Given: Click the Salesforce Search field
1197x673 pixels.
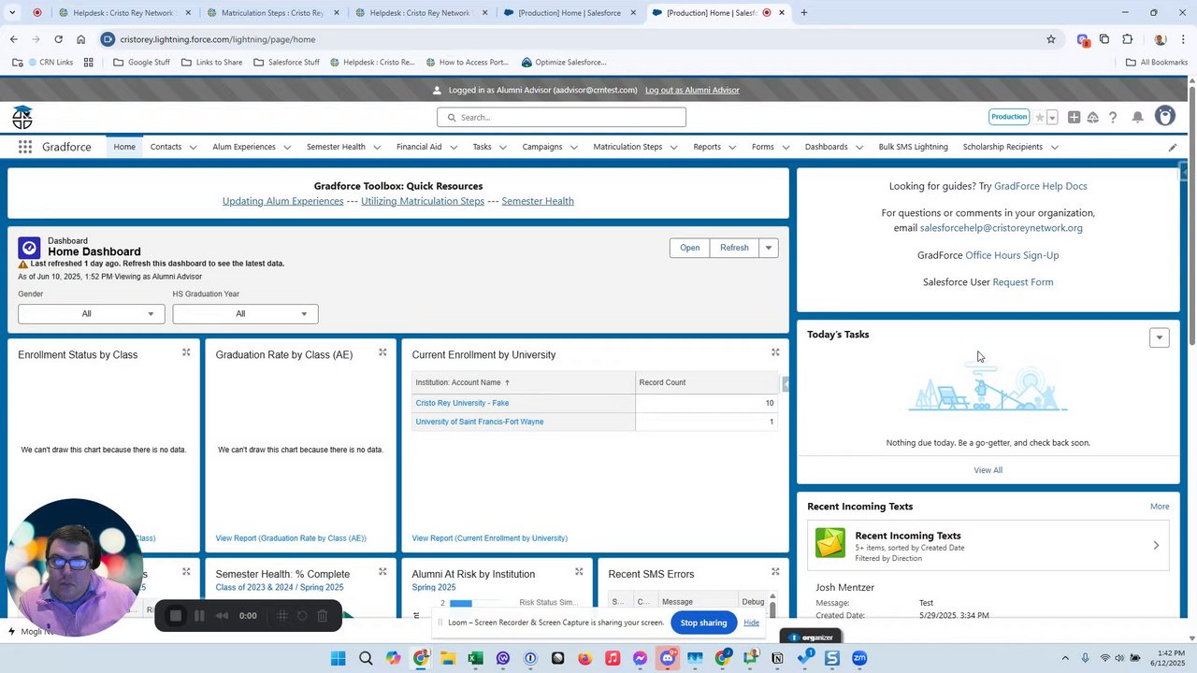Looking at the screenshot, I should [x=561, y=117].
